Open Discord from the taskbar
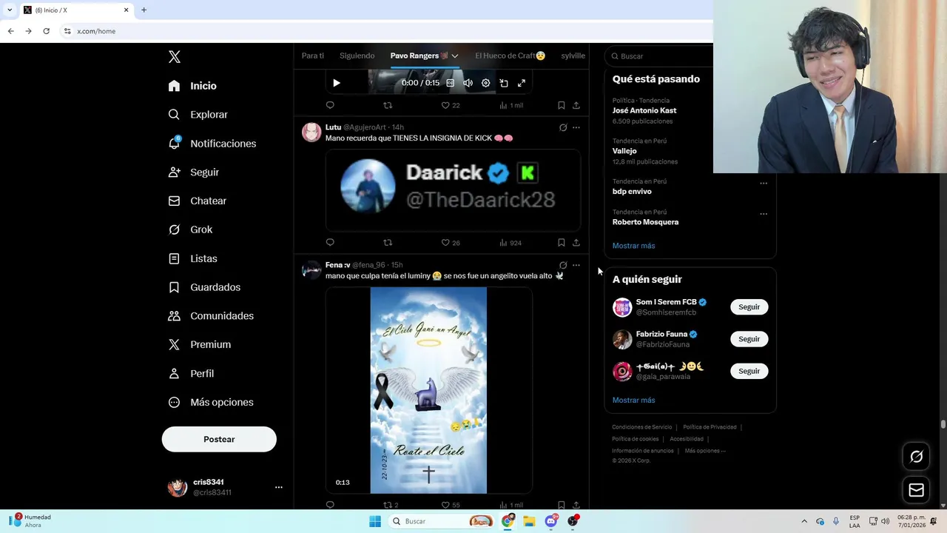 point(551,521)
